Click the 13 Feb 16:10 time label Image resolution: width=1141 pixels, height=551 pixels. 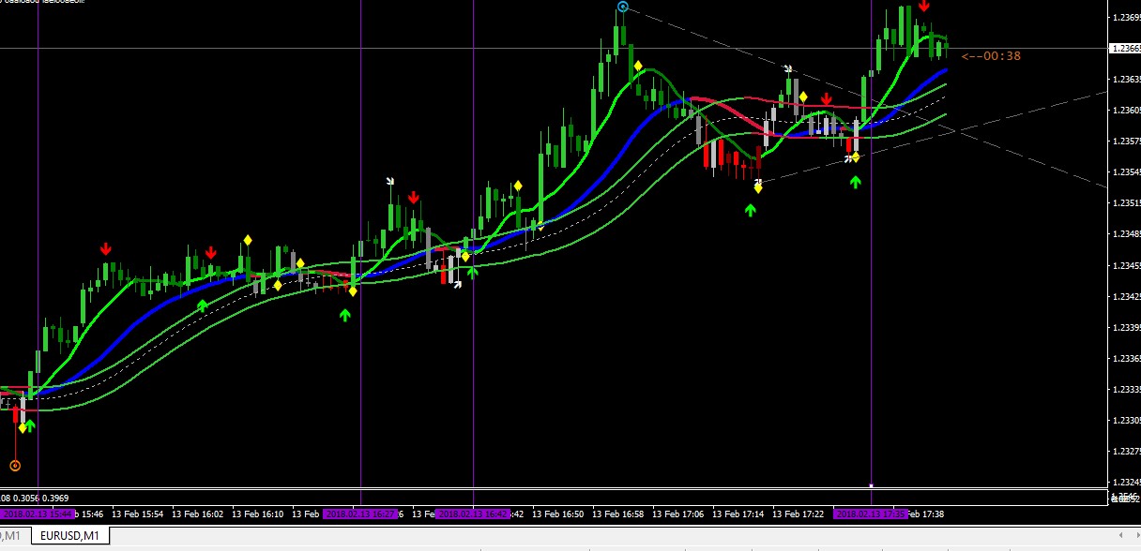258,514
